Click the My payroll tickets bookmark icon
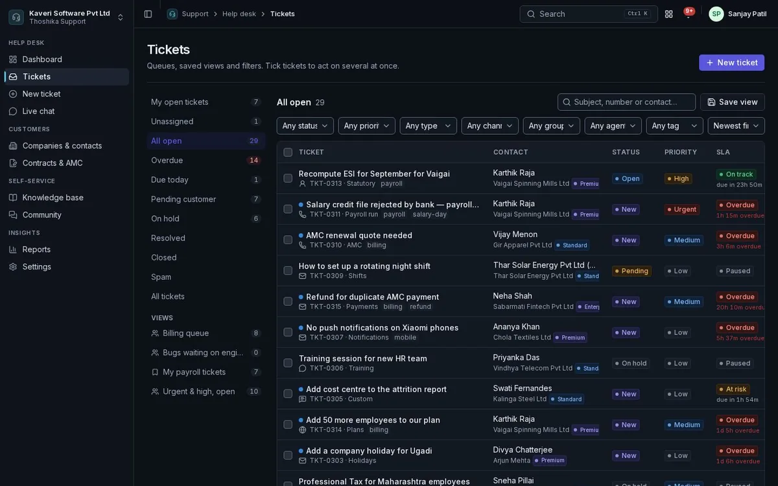This screenshot has height=486, width=778. tap(155, 372)
